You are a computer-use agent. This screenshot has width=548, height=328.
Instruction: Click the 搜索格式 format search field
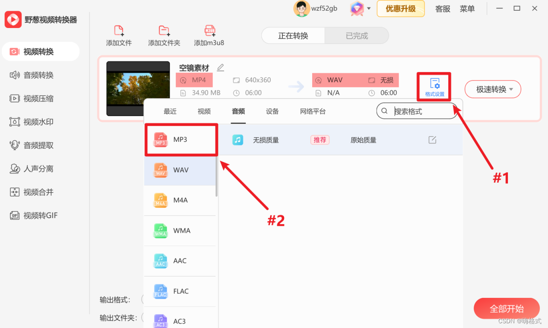tap(415, 111)
